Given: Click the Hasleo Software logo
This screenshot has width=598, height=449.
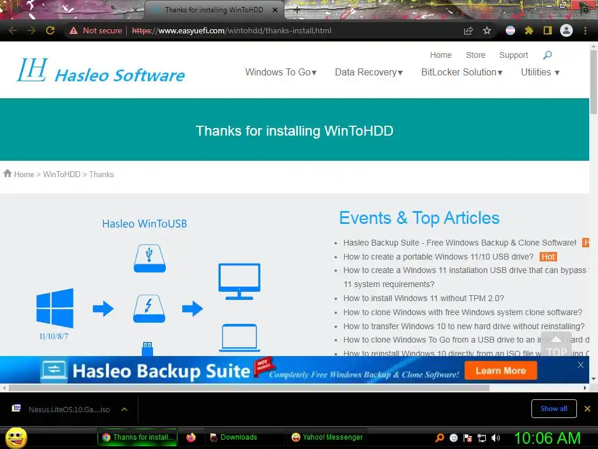Looking at the screenshot, I should coord(101,70).
